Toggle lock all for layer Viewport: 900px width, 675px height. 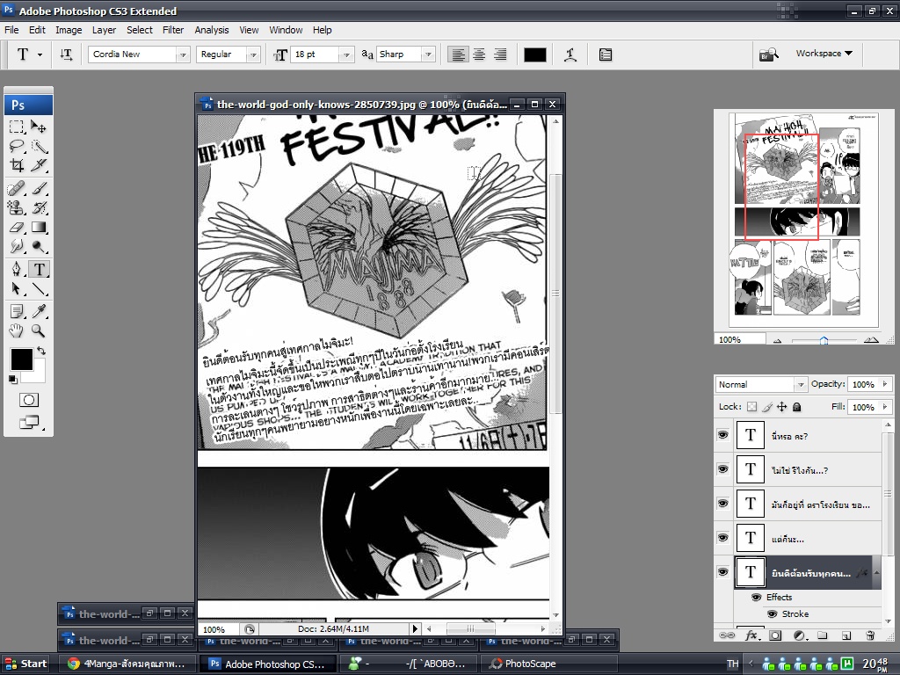pyautogui.click(x=796, y=407)
